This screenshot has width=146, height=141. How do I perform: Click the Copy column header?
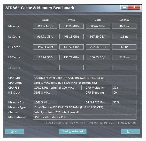(x=98, y=20)
